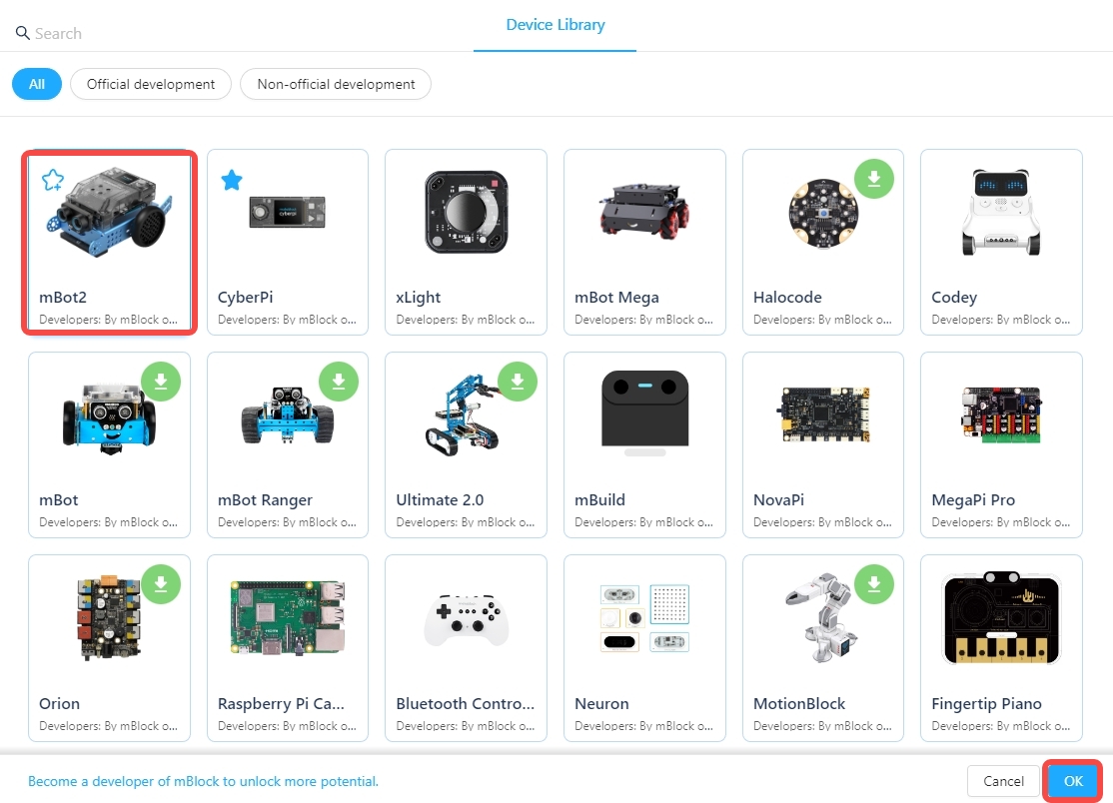Unfavorite CyberPi using its blue star
Screen dimensions: 1113x803
click(231, 180)
